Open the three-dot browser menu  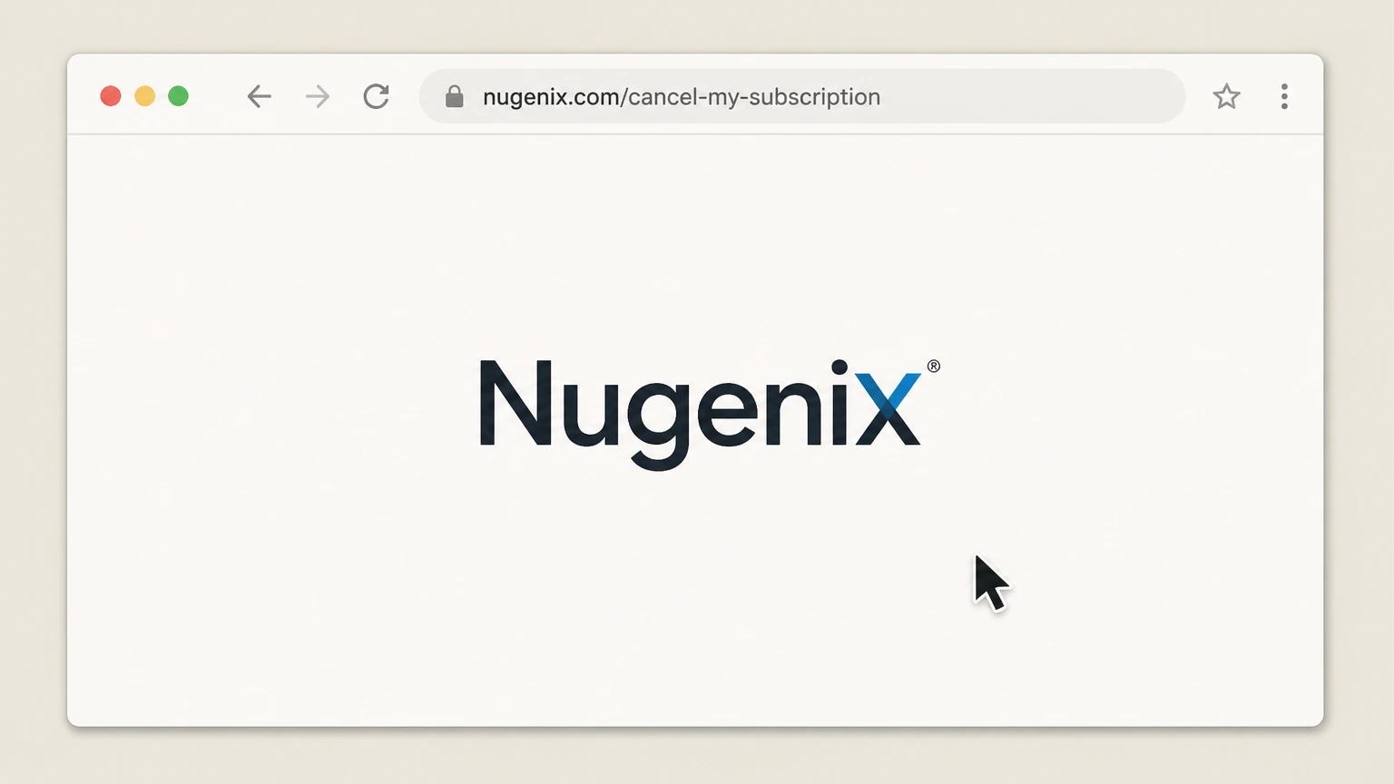pyautogui.click(x=1284, y=96)
